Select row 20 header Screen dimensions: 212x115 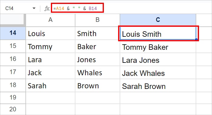[x=13, y=110]
